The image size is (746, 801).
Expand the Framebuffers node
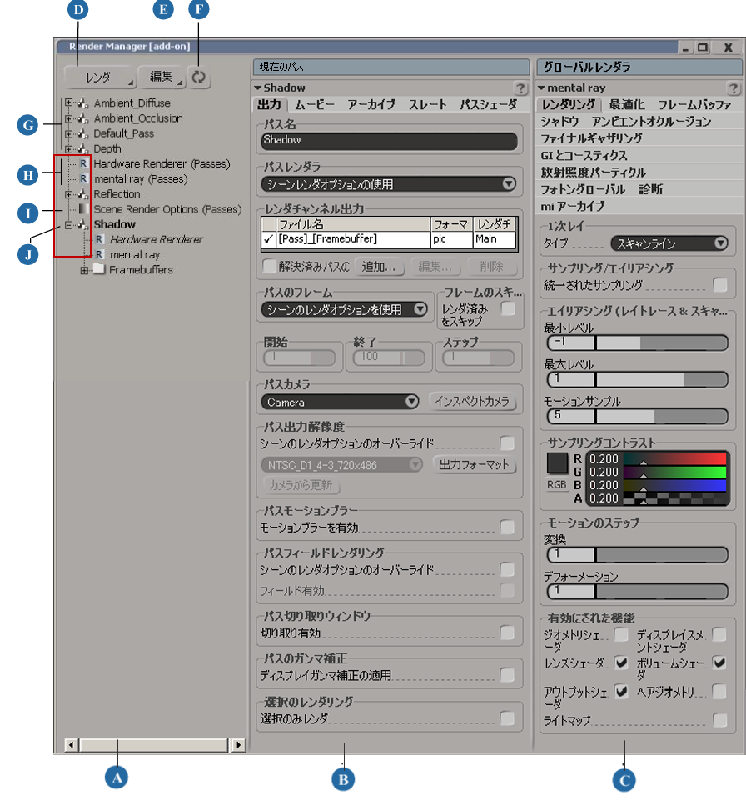[x=84, y=270]
